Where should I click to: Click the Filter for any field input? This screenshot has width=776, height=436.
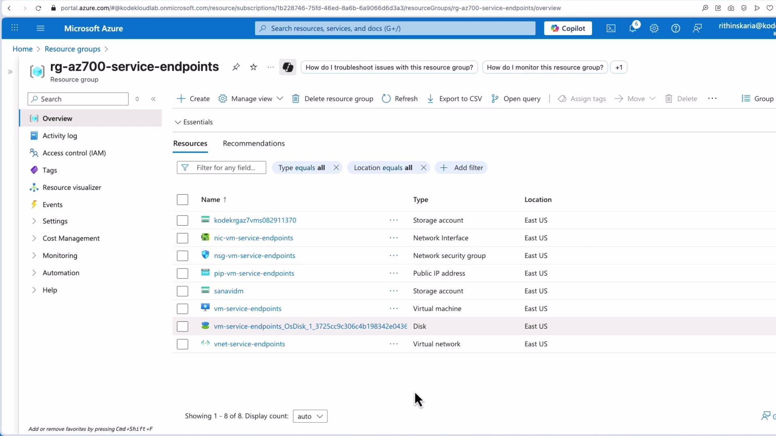click(221, 168)
